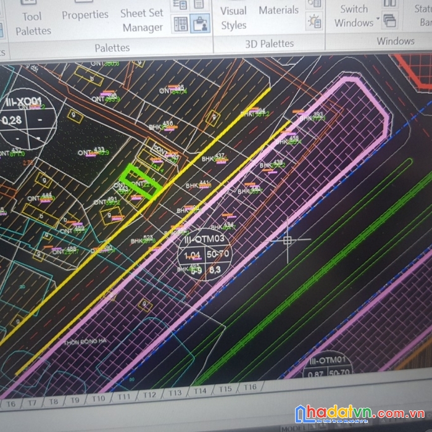Screen dimensions: 432x432
Task: Switch to layout tab T7
Action: click(32, 403)
